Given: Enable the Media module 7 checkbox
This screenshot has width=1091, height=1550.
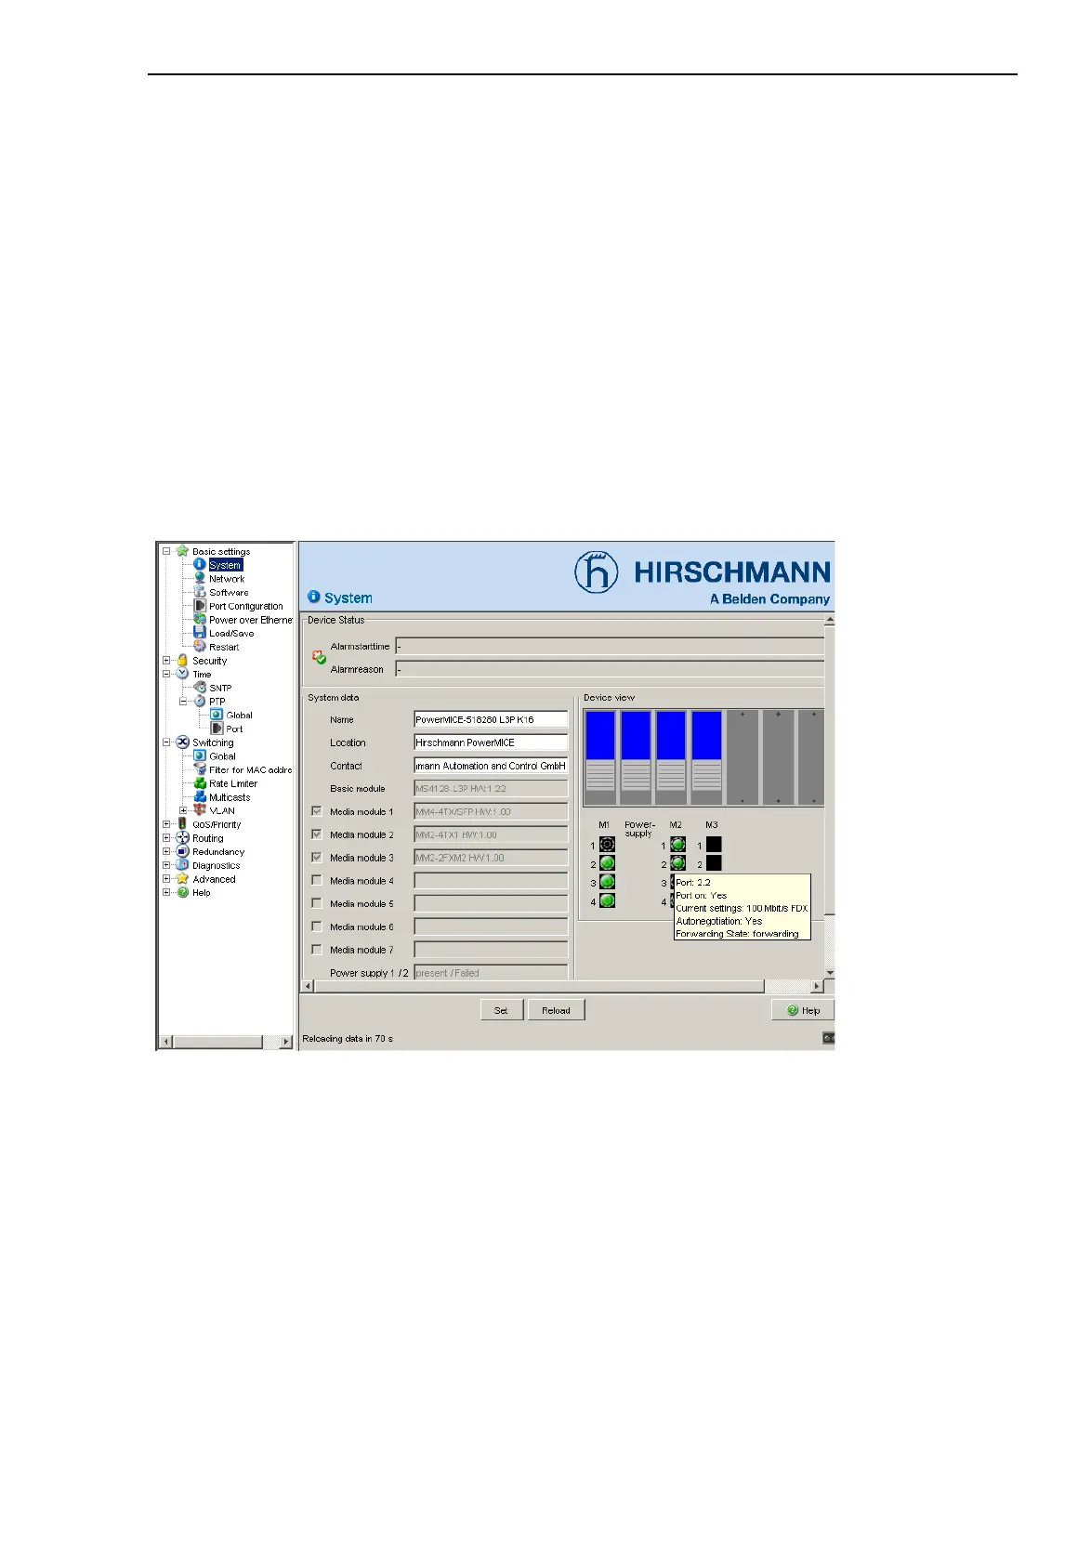Looking at the screenshot, I should (x=317, y=950).
